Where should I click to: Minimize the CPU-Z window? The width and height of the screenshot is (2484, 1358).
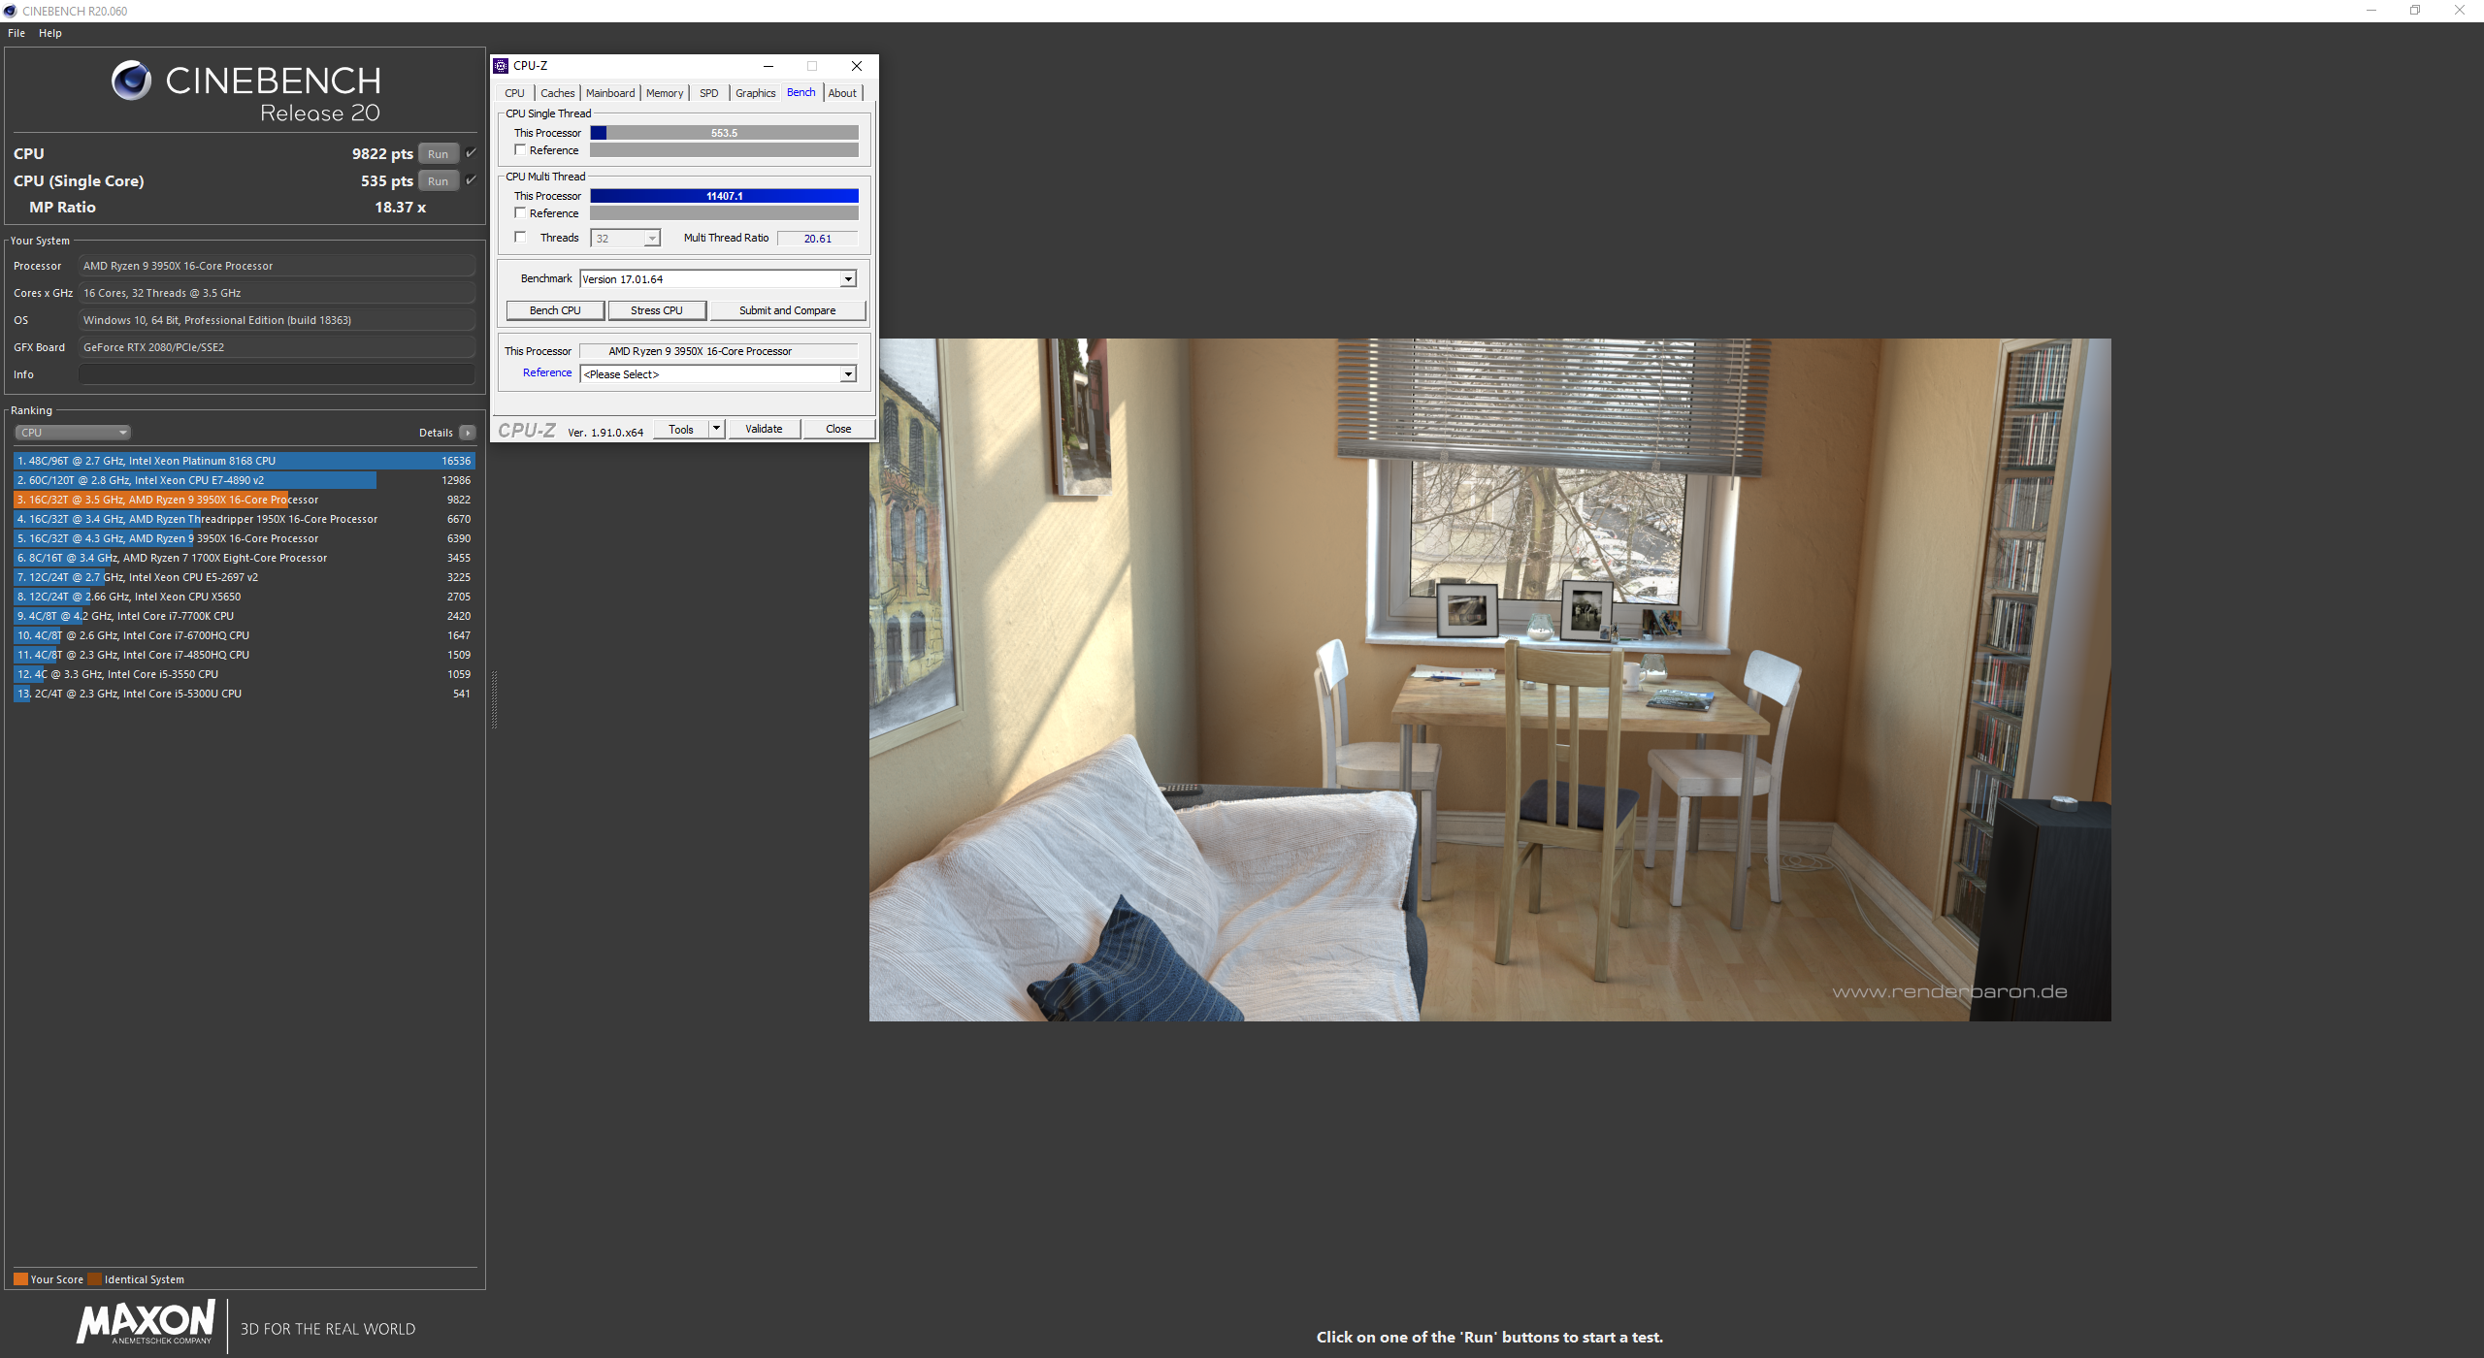[x=768, y=66]
